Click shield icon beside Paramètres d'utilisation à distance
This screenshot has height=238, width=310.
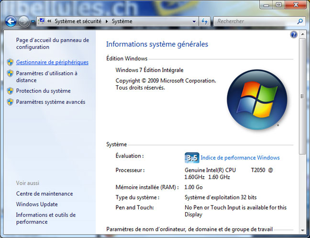point(10,73)
